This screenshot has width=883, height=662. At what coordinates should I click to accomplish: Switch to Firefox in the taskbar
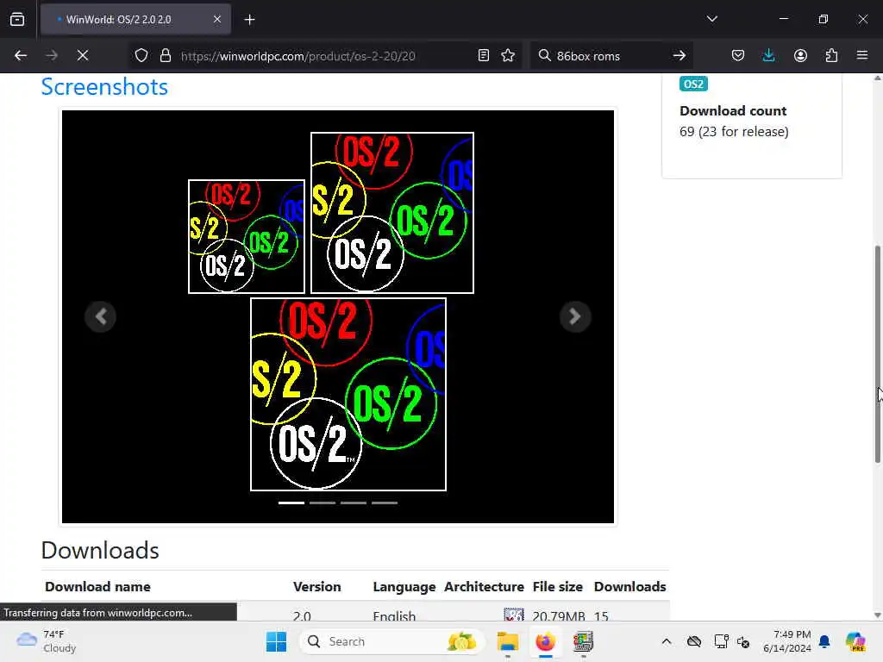coord(545,641)
